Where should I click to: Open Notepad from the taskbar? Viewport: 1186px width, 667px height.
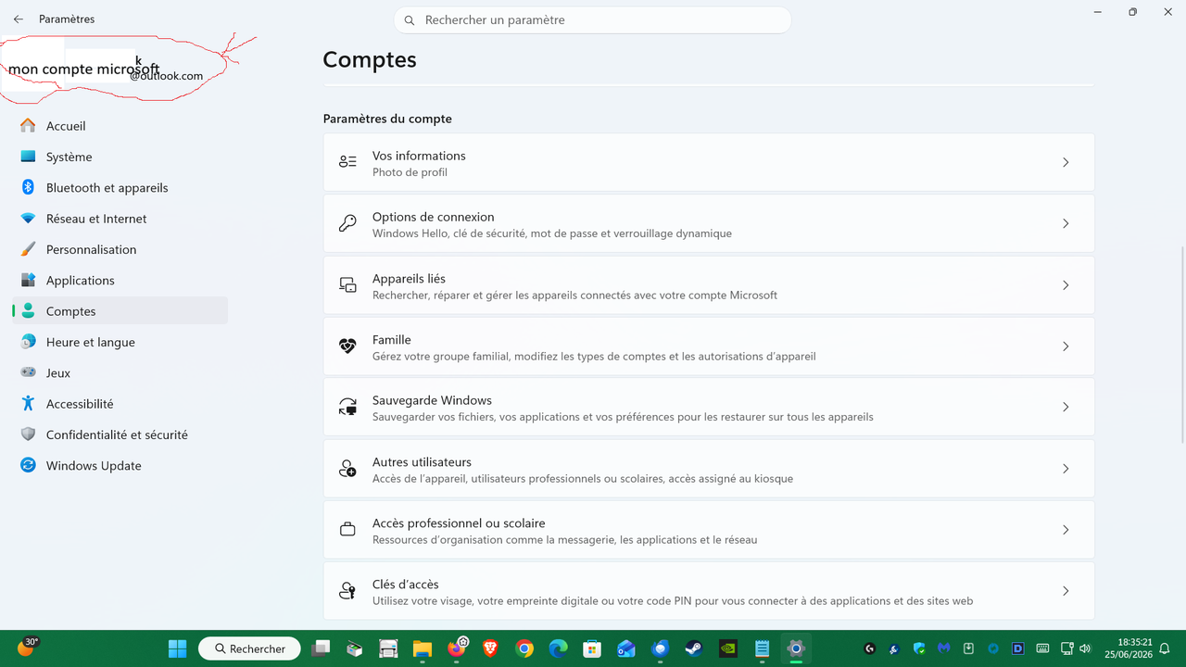coord(762,648)
